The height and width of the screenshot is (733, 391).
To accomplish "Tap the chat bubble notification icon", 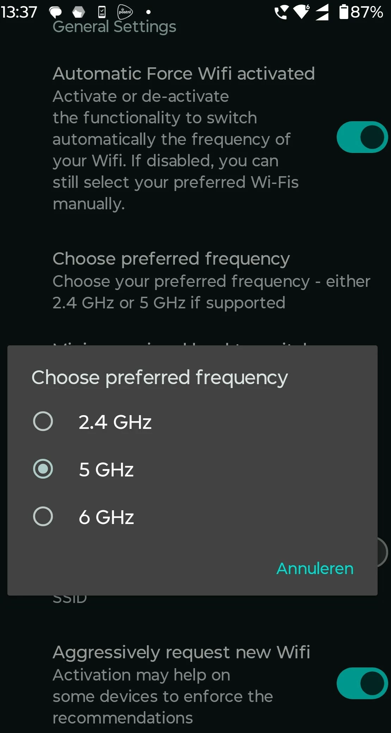I will tap(55, 12).
